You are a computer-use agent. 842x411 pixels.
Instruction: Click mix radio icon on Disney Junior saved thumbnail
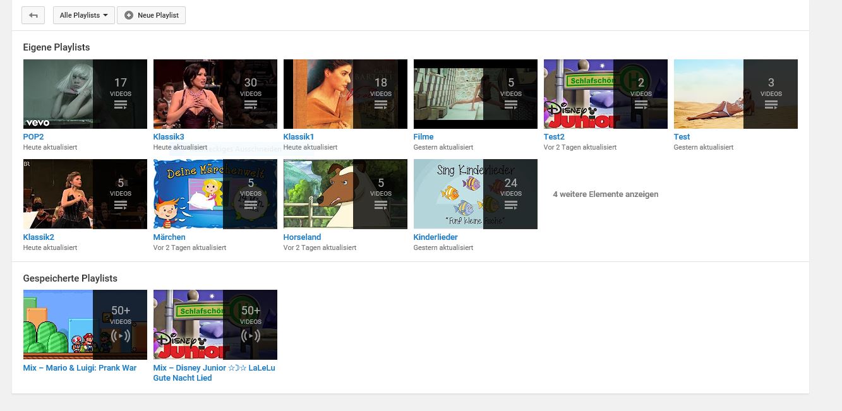[x=251, y=336]
